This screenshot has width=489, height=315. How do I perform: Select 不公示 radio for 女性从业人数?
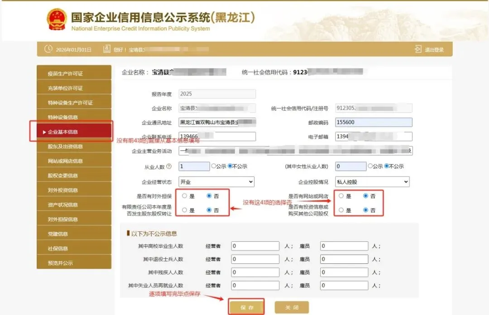coord(386,166)
